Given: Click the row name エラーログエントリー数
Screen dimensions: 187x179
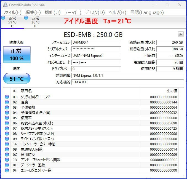Looking at the screenshot, I should click(36, 170).
